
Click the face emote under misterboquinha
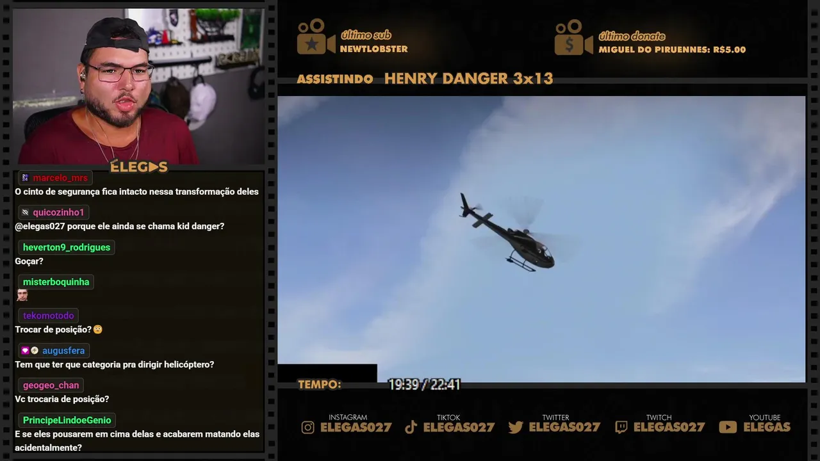point(22,295)
